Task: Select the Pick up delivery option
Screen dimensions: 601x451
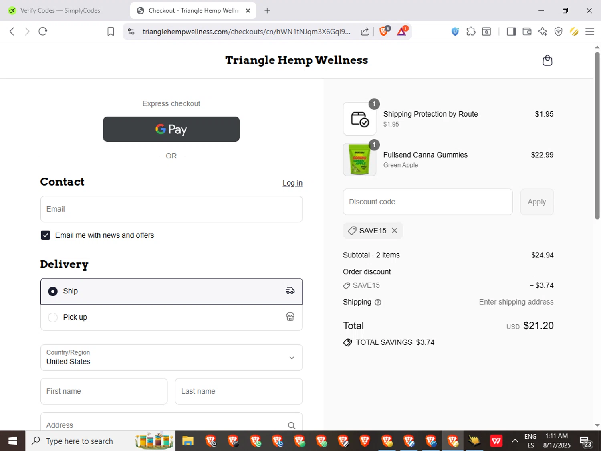Action: (171, 317)
